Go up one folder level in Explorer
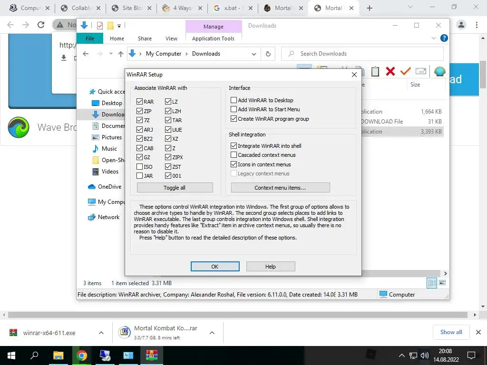This screenshot has width=487, height=365. pyautogui.click(x=121, y=54)
